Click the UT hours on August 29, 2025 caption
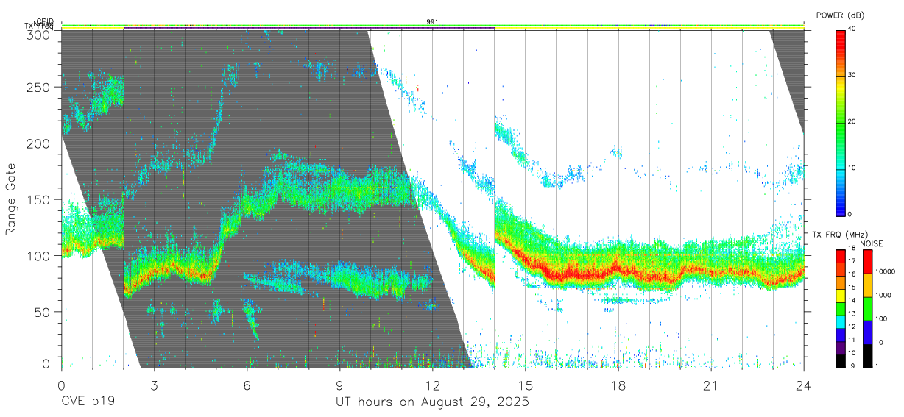The width and height of the screenshot is (904, 417). (x=432, y=403)
